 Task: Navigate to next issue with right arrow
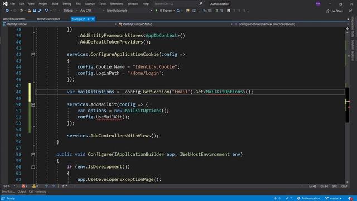click(x=54, y=186)
